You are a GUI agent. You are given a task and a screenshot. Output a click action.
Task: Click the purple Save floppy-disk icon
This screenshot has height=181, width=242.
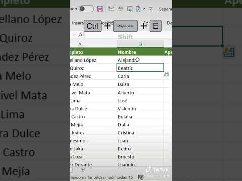100,9
